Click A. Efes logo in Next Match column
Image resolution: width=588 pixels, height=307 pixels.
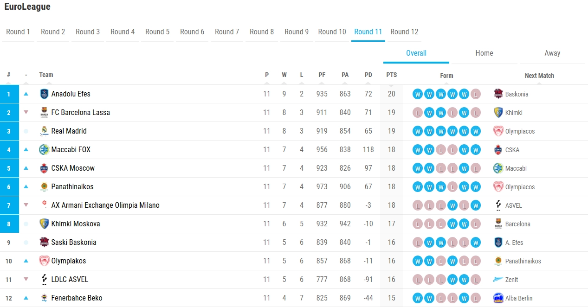(x=498, y=242)
